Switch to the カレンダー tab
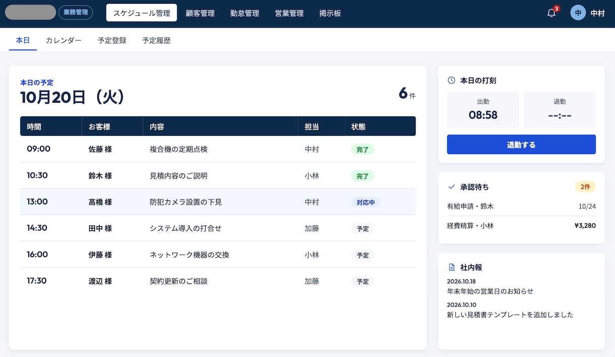615x357 pixels. click(64, 40)
